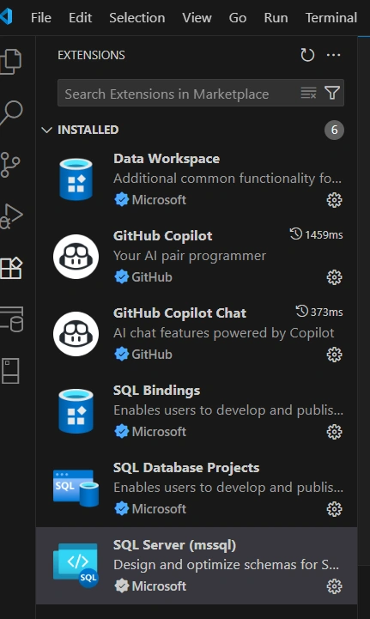This screenshot has width=370, height=619.
Task: Open manage gear for GitHub Copilot
Action: pyautogui.click(x=334, y=277)
